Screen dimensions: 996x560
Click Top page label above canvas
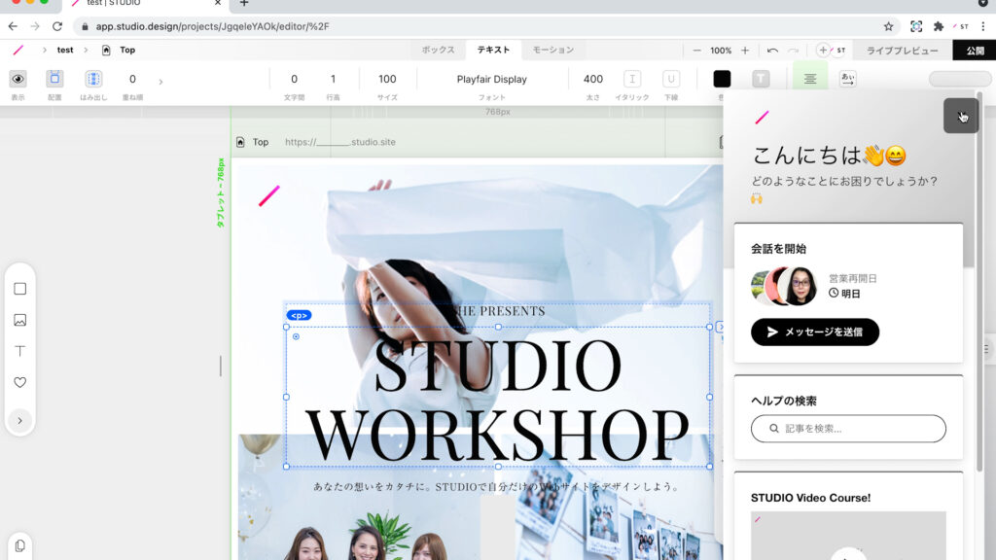(x=261, y=142)
